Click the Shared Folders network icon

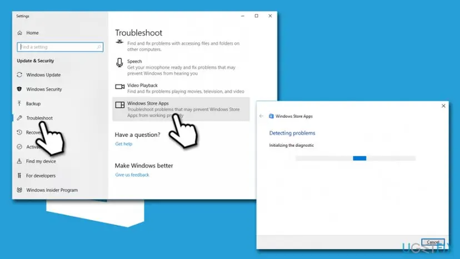[119, 42]
